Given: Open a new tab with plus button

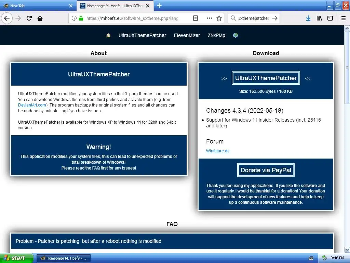Looking at the screenshot, I should click(x=159, y=5).
